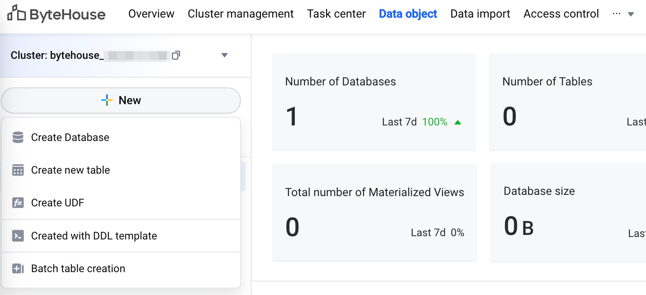The image size is (646, 295).
Task: Click the Number of Databases card
Action: pos(374,102)
